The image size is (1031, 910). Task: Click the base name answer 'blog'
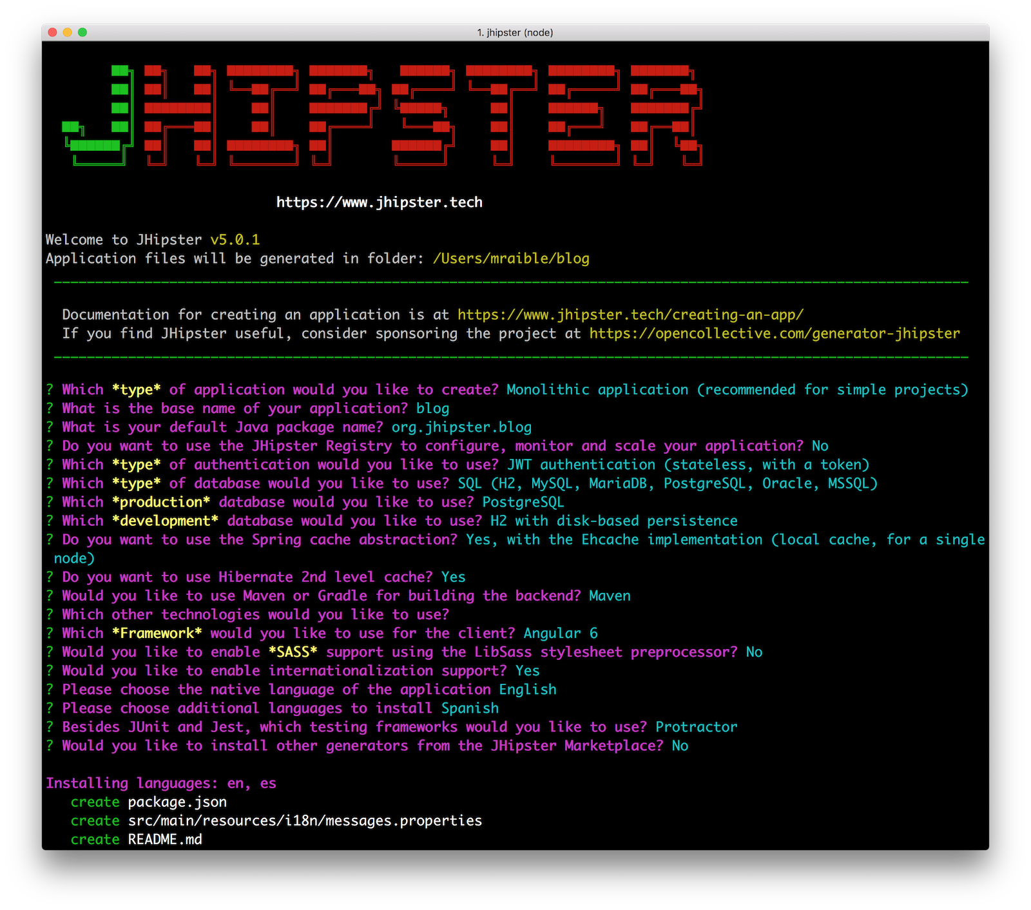(433, 408)
